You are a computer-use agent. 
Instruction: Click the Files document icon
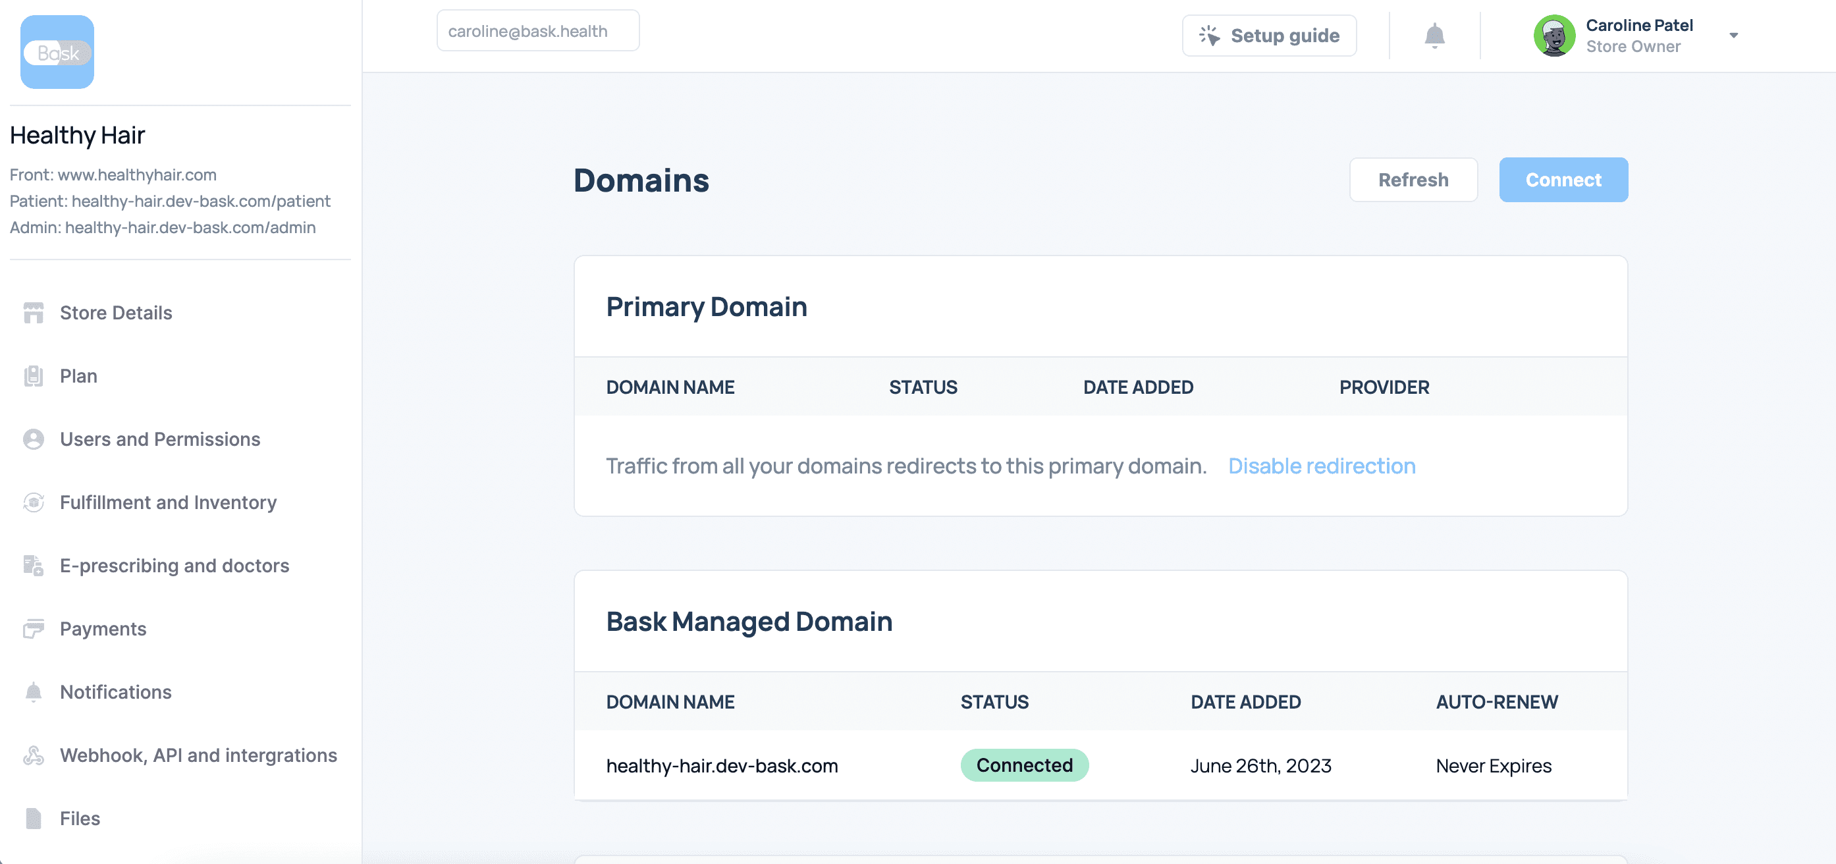point(34,819)
